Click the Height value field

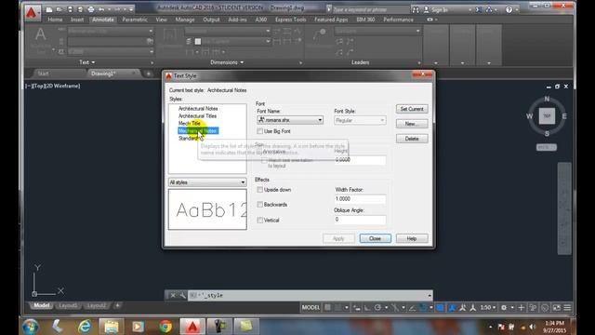tap(360, 160)
